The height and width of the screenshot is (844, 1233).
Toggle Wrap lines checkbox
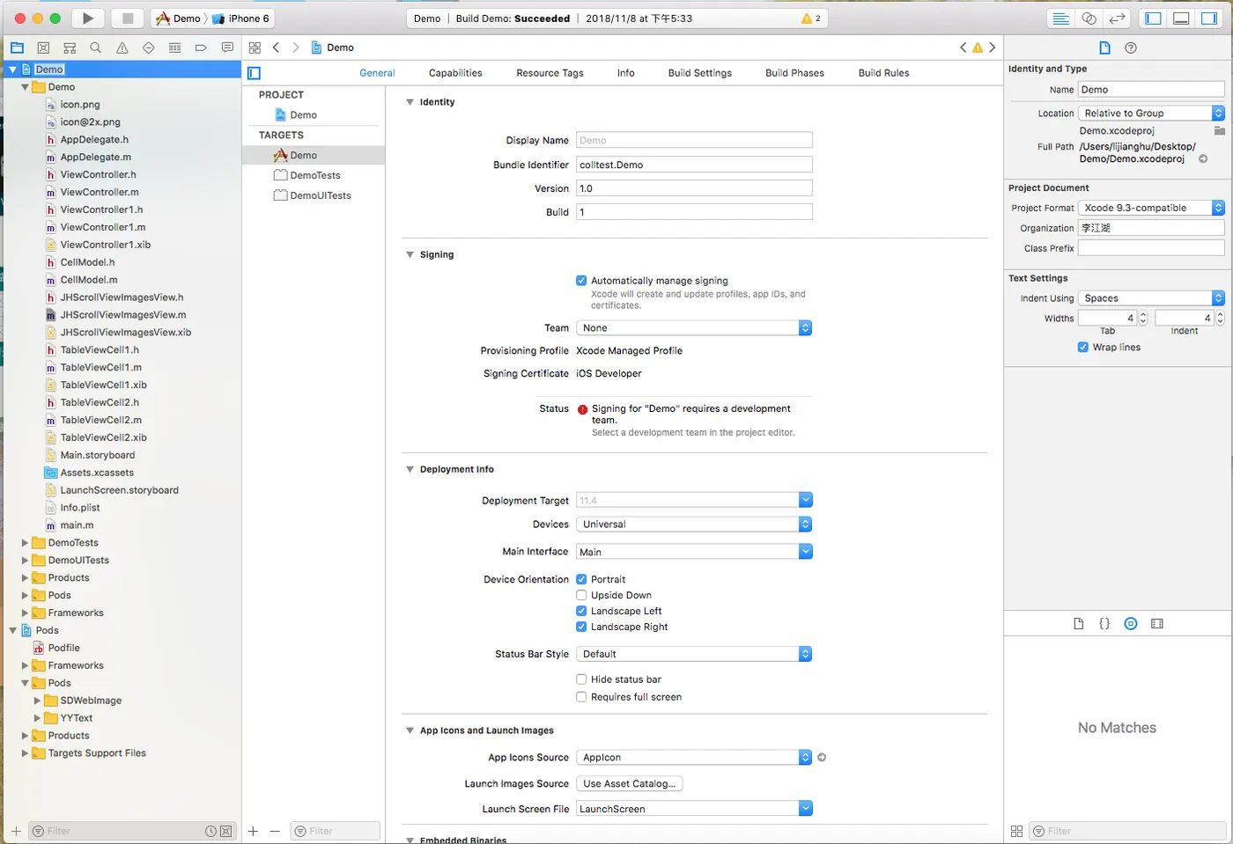pos(1083,347)
